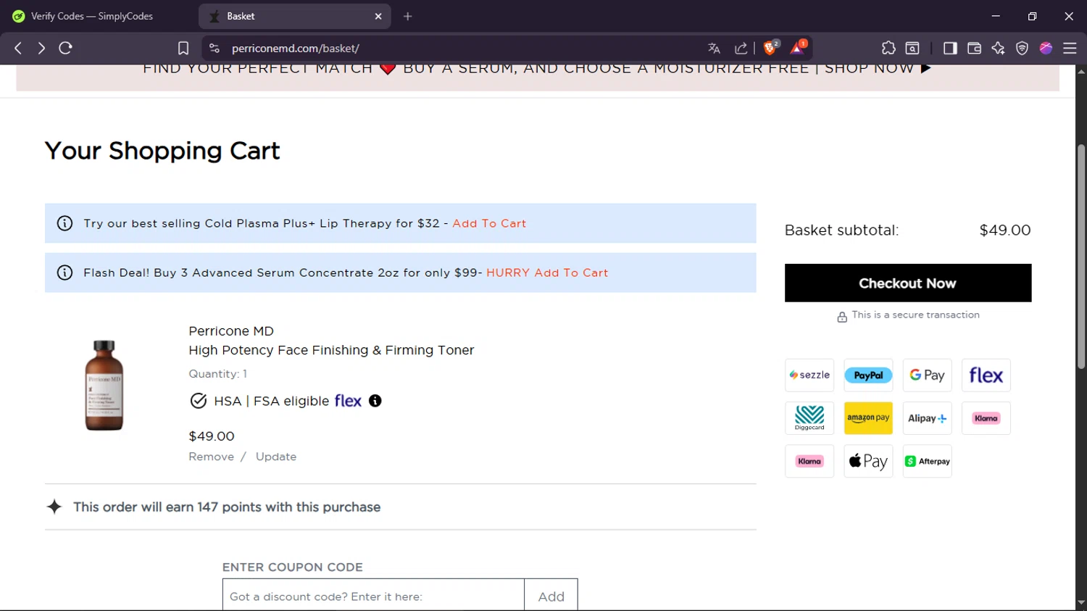Image resolution: width=1087 pixels, height=611 pixels.
Task: Select the Afterpay payment icon
Action: [x=927, y=461]
